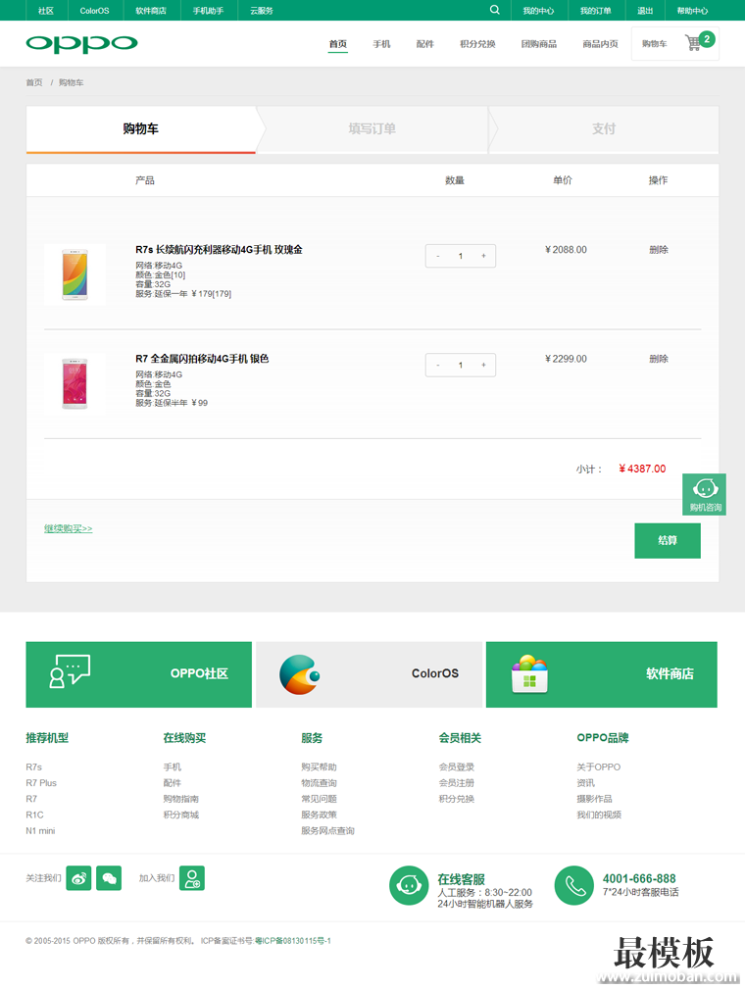Click the 加入我们 person icon
Viewport: 745px width, 989px height.
click(192, 878)
